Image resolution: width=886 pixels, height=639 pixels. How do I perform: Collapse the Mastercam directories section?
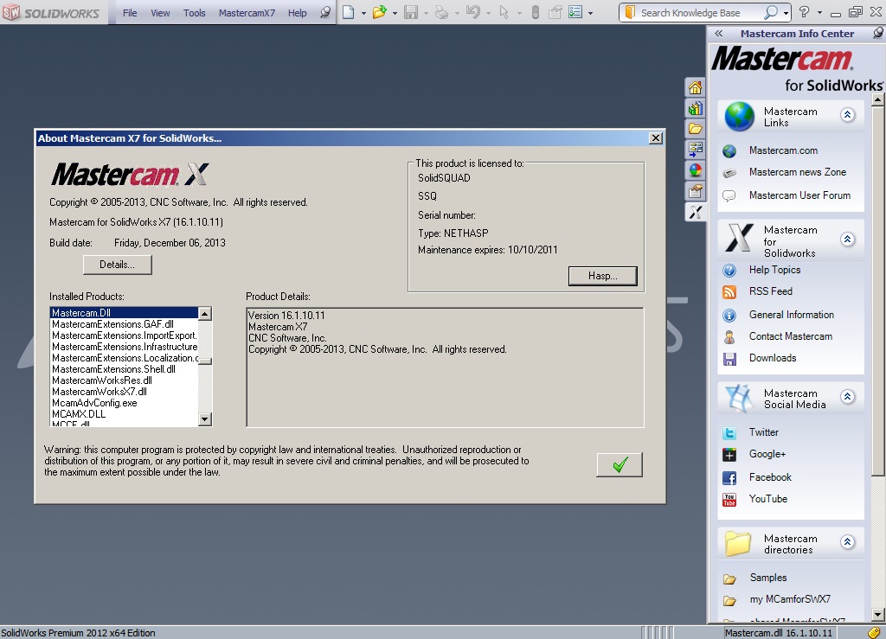pos(847,542)
